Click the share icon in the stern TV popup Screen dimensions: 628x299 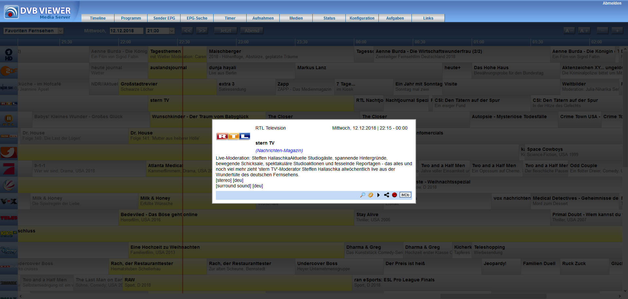pyautogui.click(x=387, y=195)
